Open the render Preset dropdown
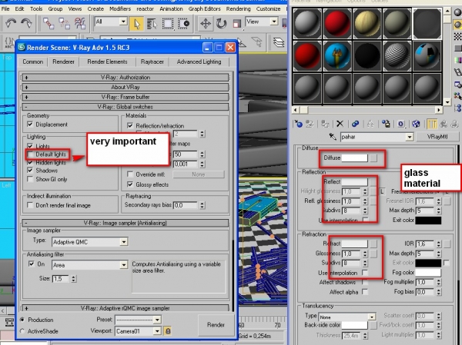462x345 pixels. pyautogui.click(x=157, y=320)
